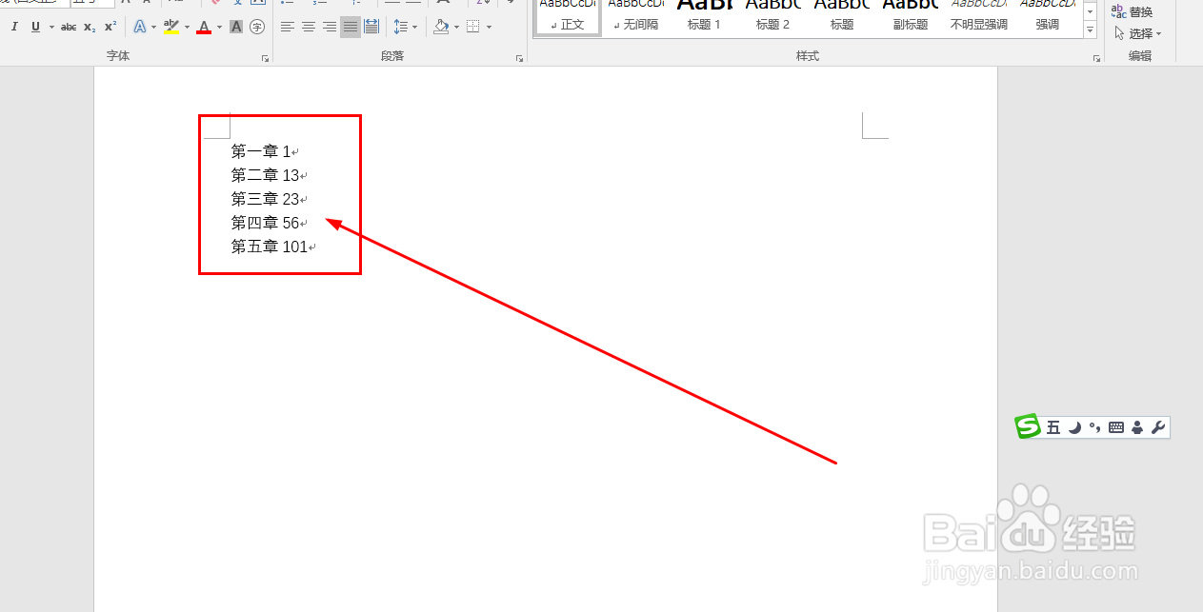The height and width of the screenshot is (612, 1203).
Task: Open the 段落 dialog launcher
Action: pyautogui.click(x=519, y=58)
